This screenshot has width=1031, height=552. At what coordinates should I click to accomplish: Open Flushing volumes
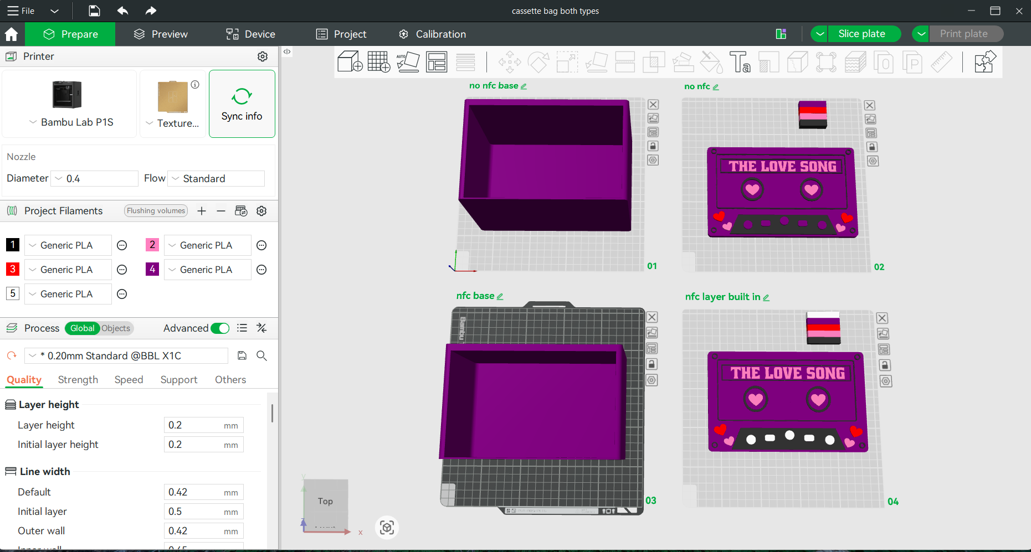pyautogui.click(x=156, y=211)
